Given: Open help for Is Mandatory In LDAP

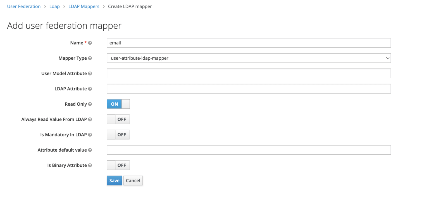Looking at the screenshot, I should 90,135.
